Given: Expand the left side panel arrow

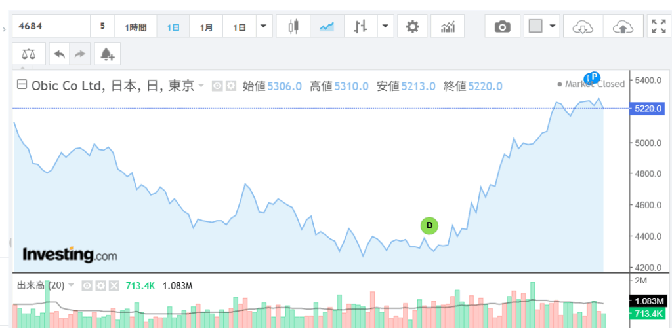Looking at the screenshot, I should (x=4, y=29).
